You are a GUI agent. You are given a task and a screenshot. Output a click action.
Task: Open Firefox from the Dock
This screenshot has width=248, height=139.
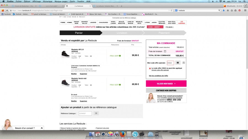tap(123, 134)
